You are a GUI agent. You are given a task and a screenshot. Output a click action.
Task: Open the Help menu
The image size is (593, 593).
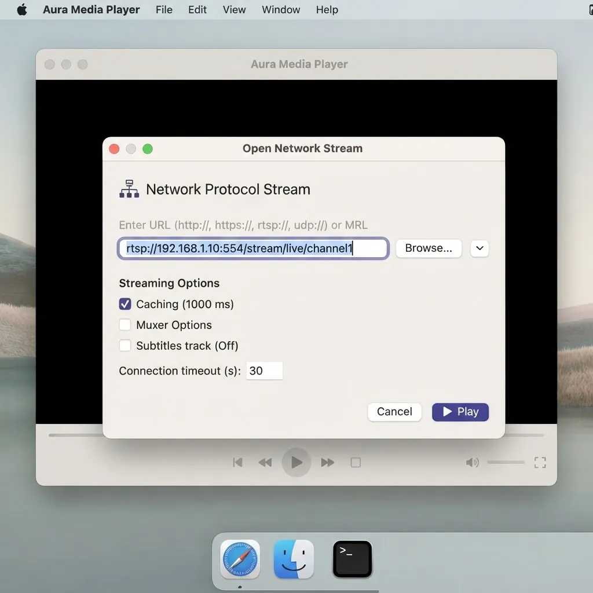click(x=327, y=9)
